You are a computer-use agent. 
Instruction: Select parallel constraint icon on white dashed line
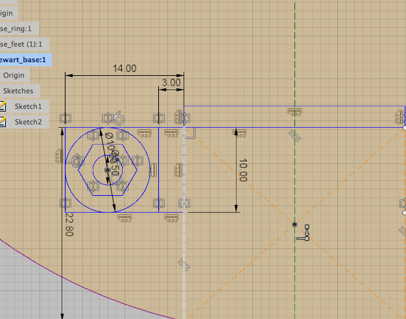click(x=184, y=265)
